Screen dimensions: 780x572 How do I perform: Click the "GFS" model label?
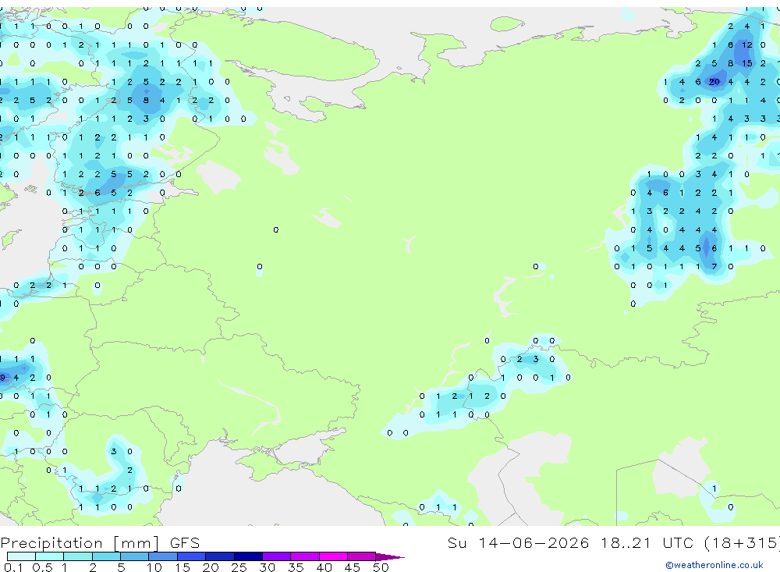(185, 542)
